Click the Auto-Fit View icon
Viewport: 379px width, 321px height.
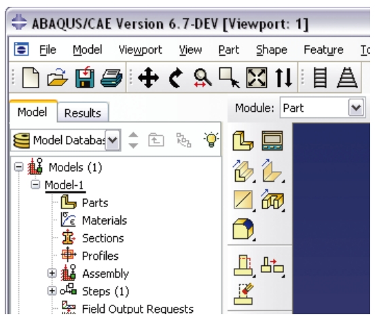[x=257, y=77]
